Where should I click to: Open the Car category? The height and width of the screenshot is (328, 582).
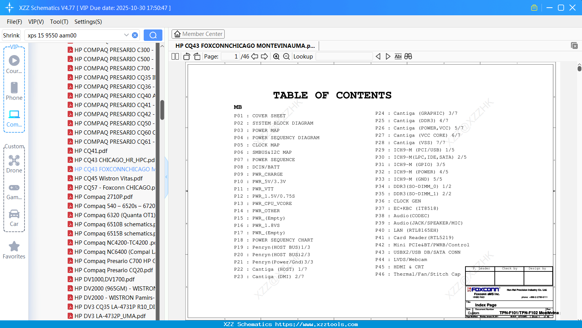pyautogui.click(x=14, y=218)
